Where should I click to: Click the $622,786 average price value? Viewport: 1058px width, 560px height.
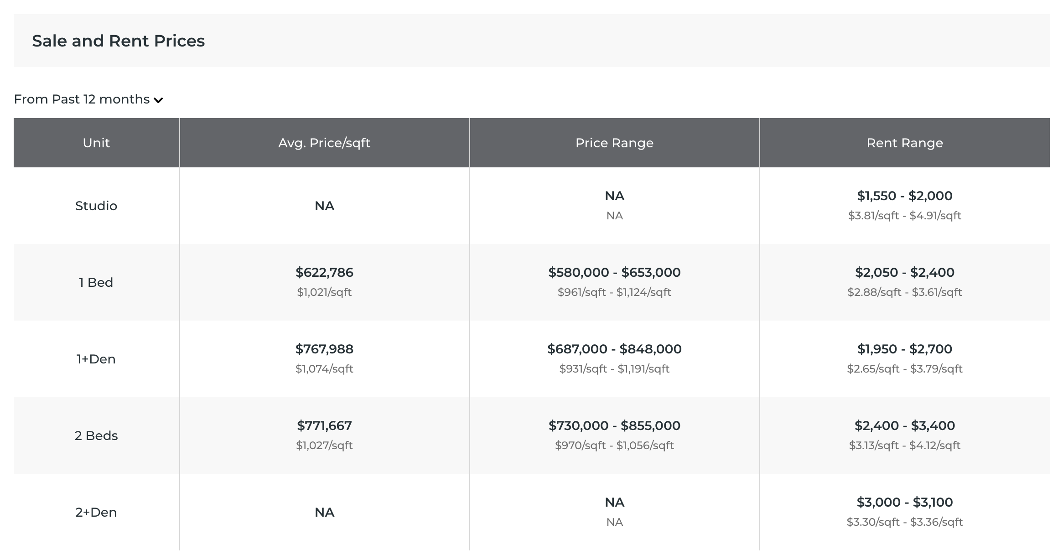click(324, 273)
